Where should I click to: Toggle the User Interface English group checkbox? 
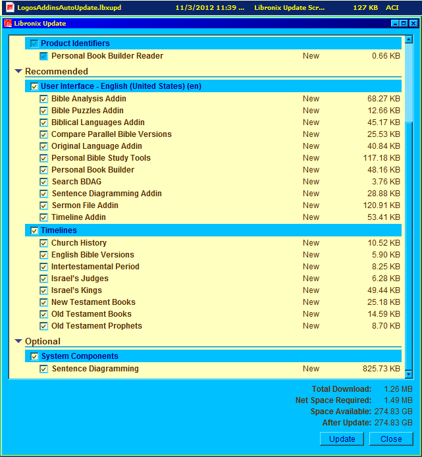[x=34, y=86]
